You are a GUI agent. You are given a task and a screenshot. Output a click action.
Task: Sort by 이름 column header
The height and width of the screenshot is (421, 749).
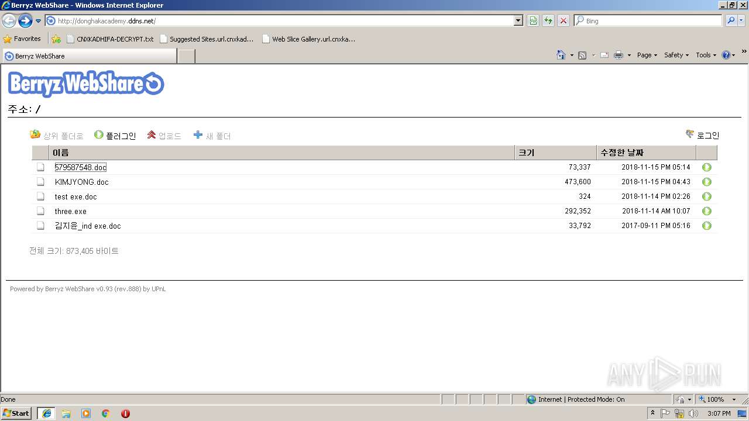tap(281, 153)
